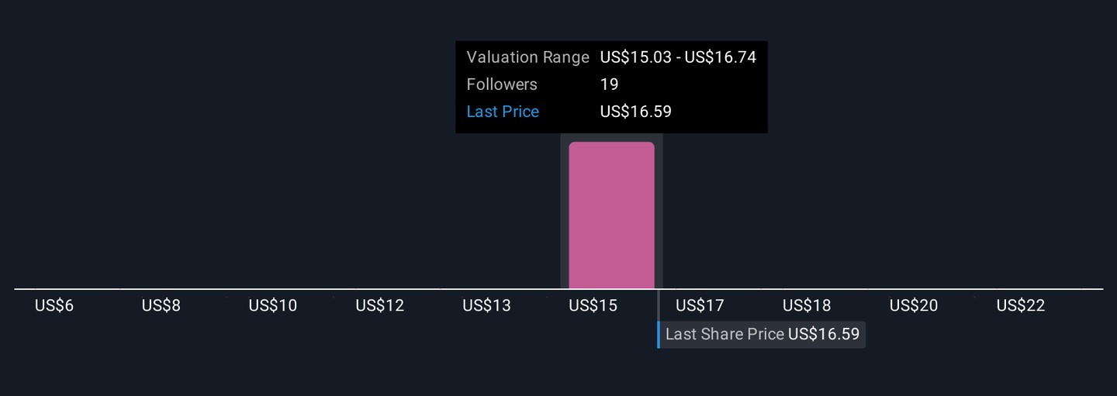Click the US$16.59 value in Last Share Price tag
The height and width of the screenshot is (396, 1117).
point(824,335)
